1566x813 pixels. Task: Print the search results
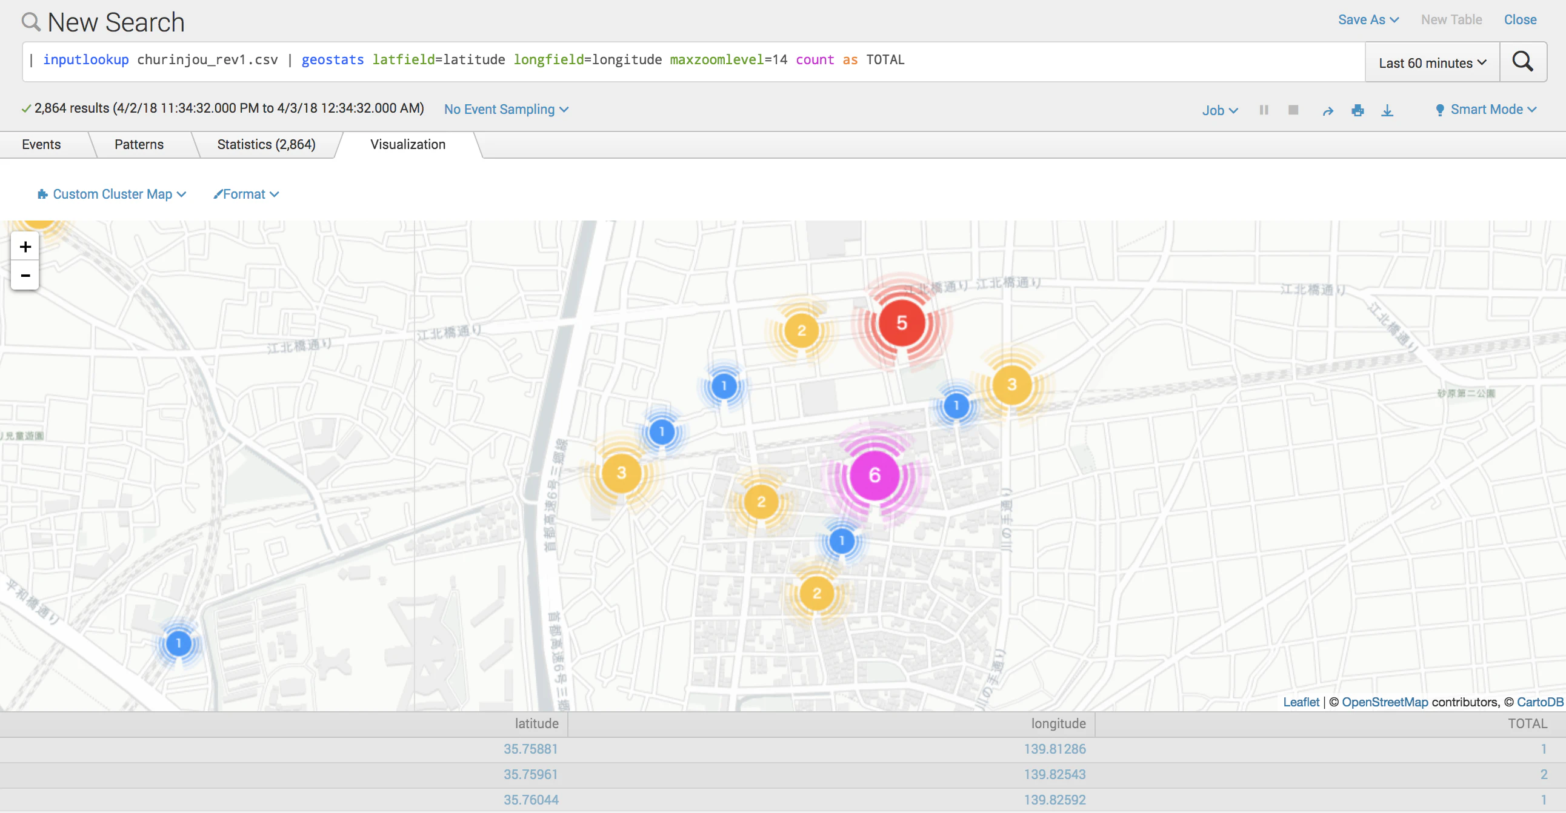tap(1358, 111)
